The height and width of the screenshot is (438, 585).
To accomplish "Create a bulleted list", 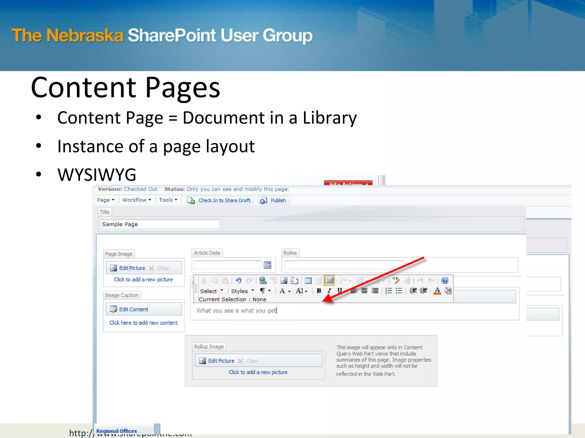I will 399,291.
